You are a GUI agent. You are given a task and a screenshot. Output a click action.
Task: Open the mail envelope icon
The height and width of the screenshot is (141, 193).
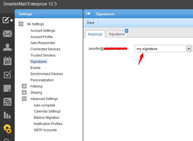point(7,34)
